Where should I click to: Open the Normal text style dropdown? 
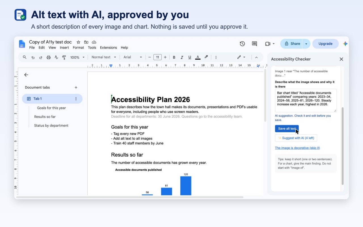[x=104, y=57]
